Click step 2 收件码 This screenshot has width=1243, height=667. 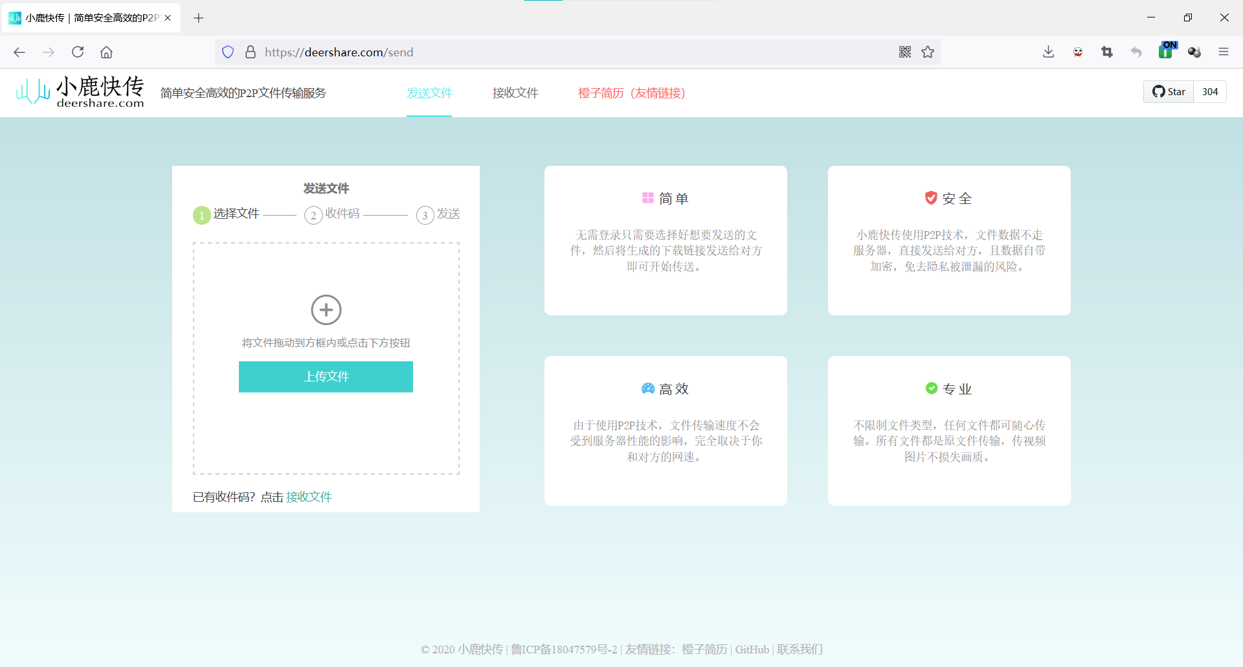(x=332, y=214)
